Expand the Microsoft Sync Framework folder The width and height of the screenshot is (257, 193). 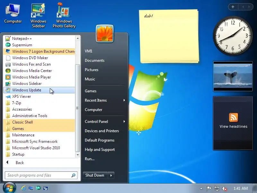click(x=39, y=142)
